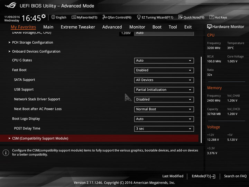This screenshot has height=187, width=249.
Task: Open the CPU C-States dropdown
Action: (x=164, y=61)
